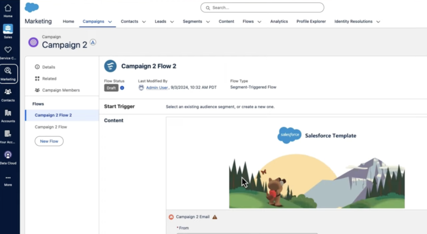Image resolution: width=427 pixels, height=234 pixels.
Task: Click the Draft status info icon
Action: 122,88
